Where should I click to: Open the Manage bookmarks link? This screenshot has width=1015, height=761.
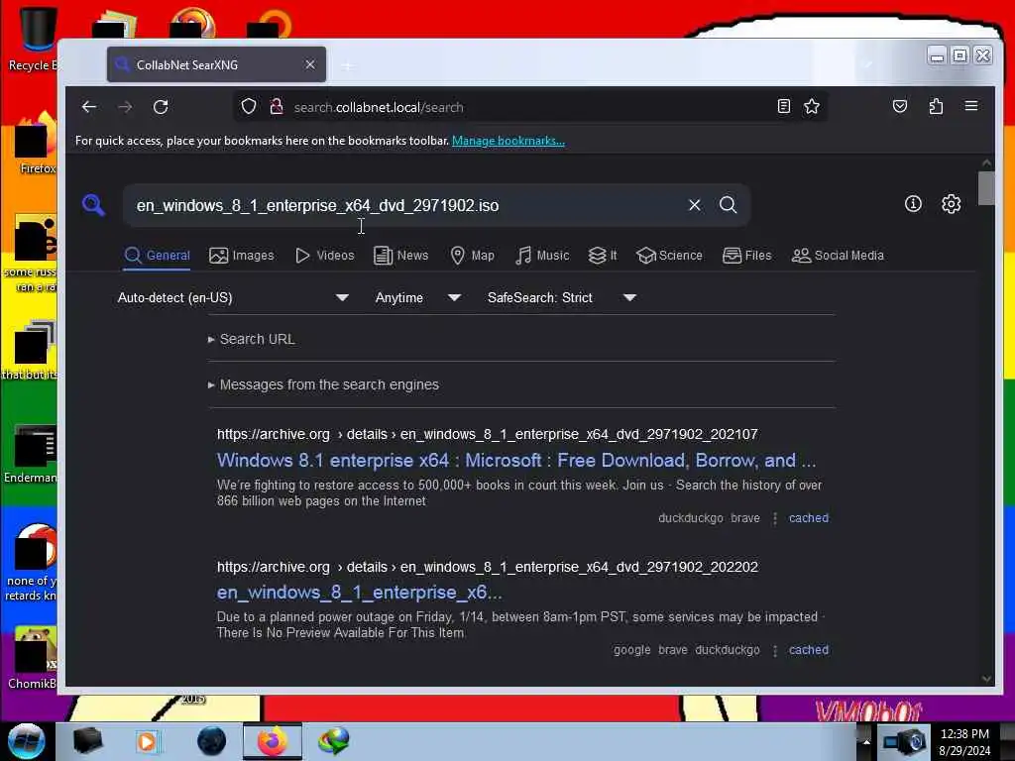(508, 141)
